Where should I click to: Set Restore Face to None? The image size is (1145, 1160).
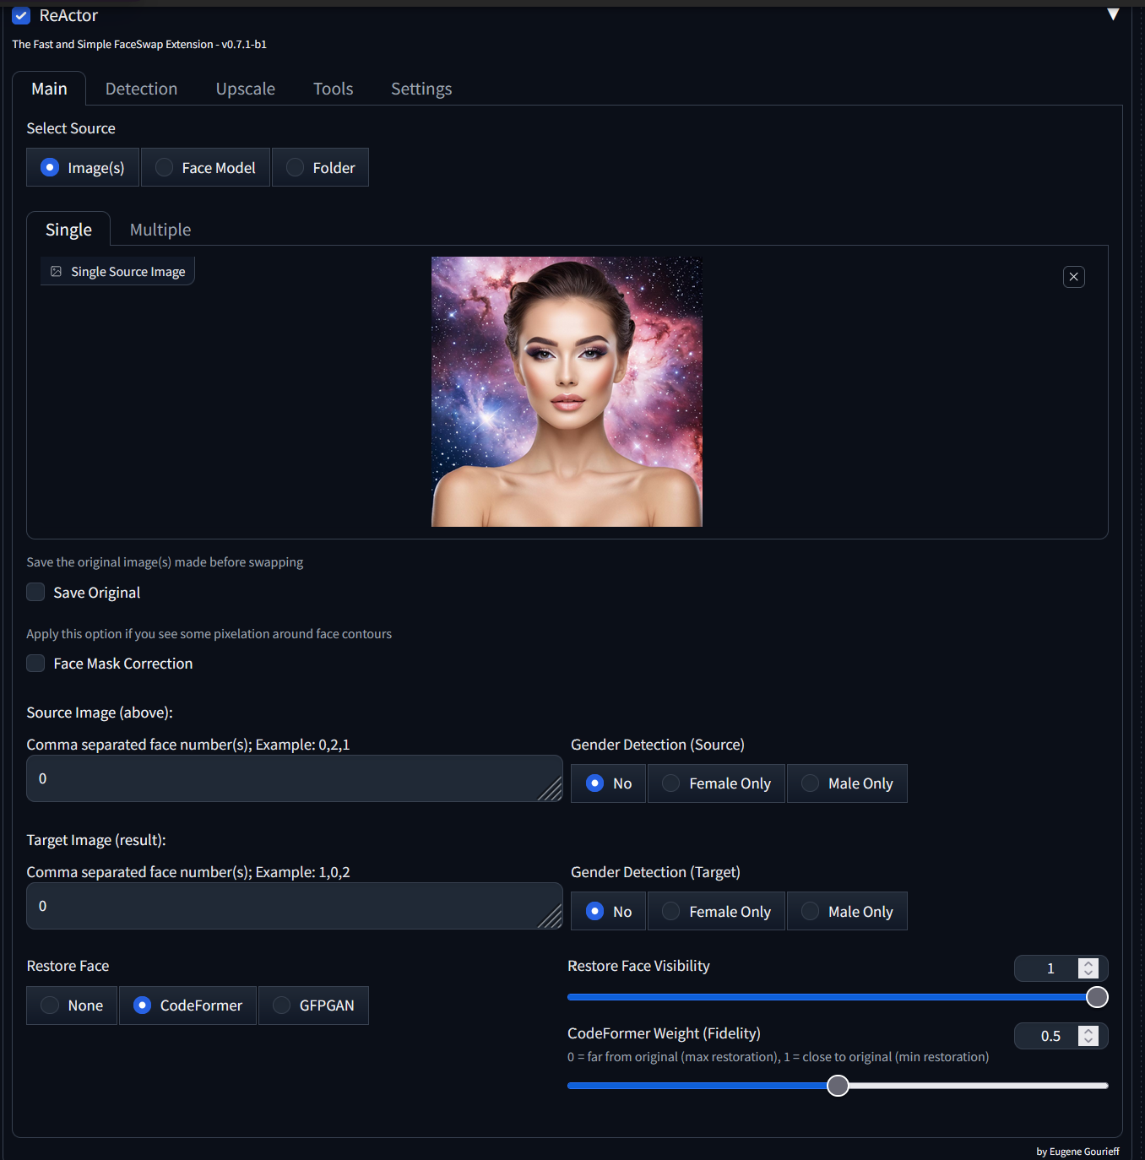coord(49,1005)
